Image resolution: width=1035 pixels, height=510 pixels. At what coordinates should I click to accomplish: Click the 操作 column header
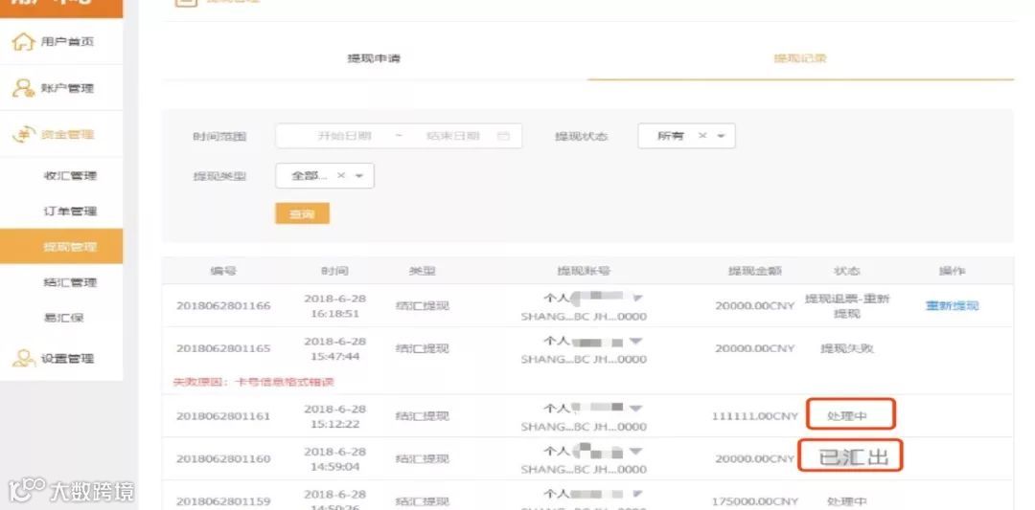click(952, 271)
